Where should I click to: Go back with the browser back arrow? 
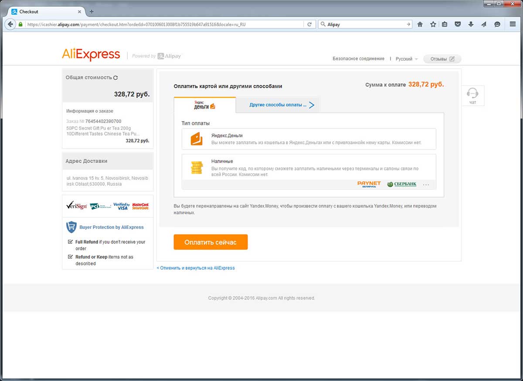tap(10, 24)
